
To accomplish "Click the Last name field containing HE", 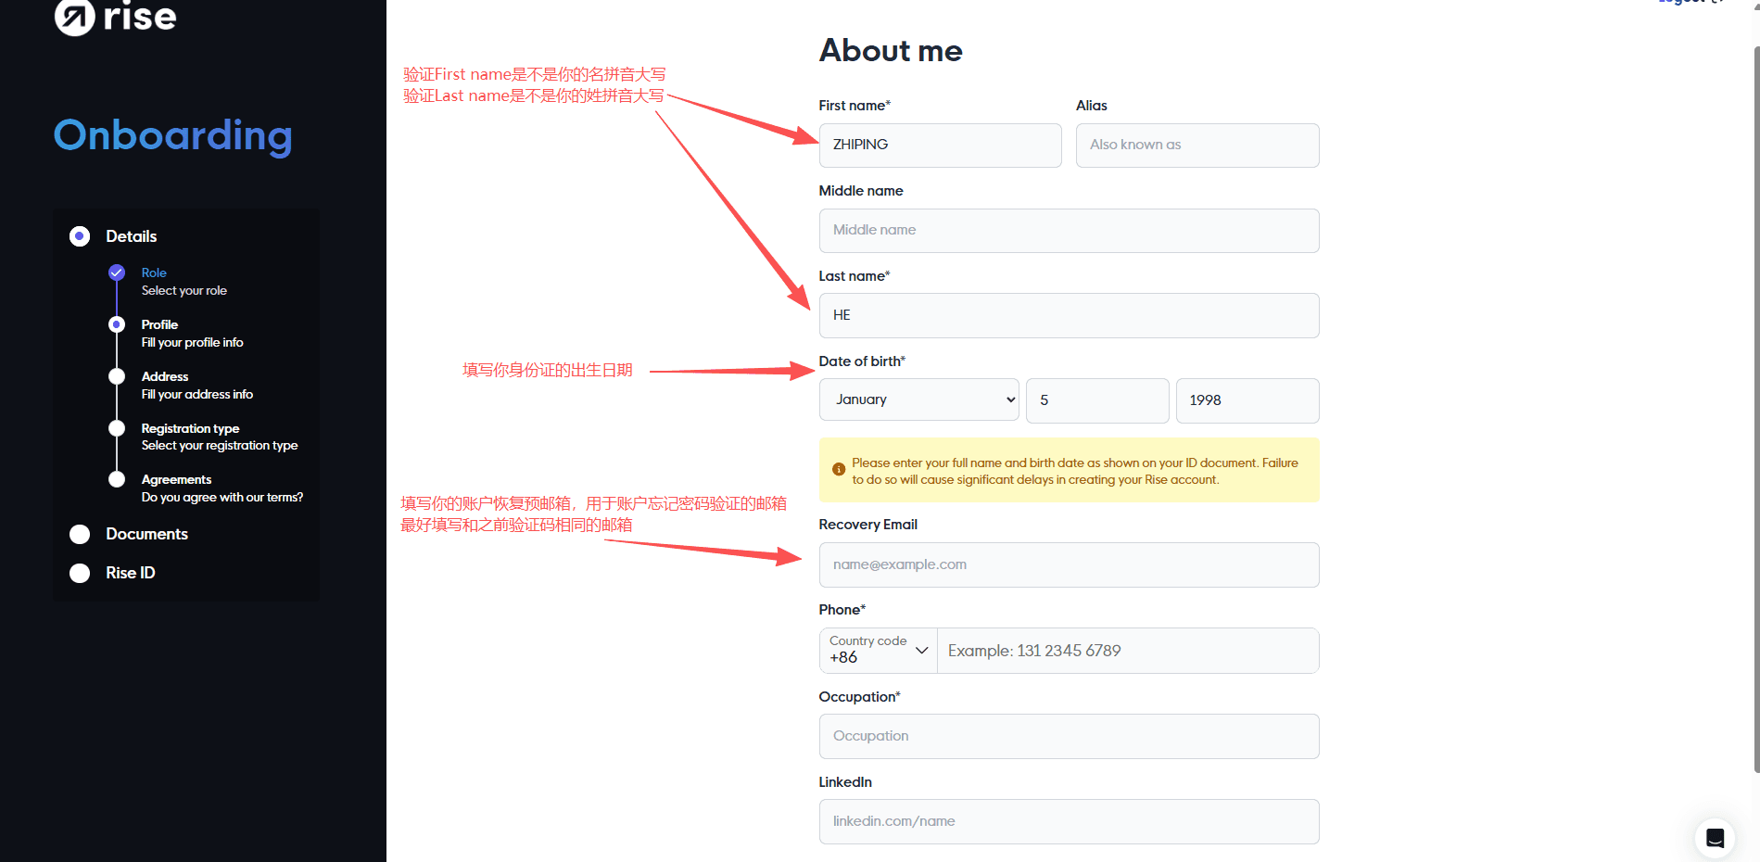I will (x=1070, y=316).
